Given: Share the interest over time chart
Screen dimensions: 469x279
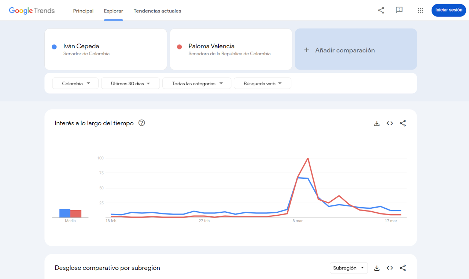Looking at the screenshot, I should 403,123.
